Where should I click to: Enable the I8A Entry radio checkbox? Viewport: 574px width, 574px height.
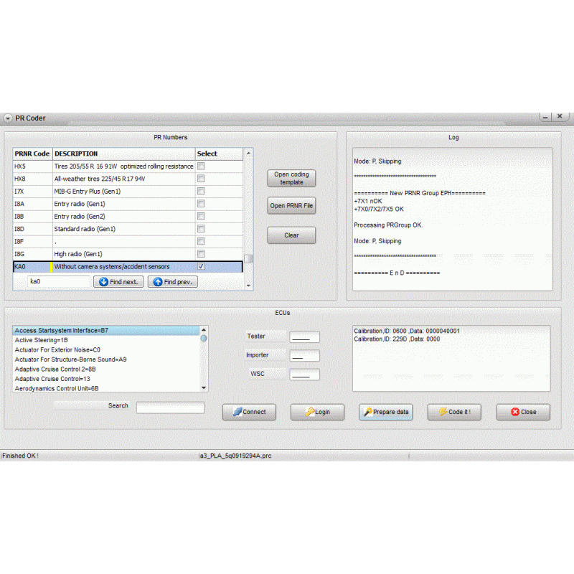201,204
